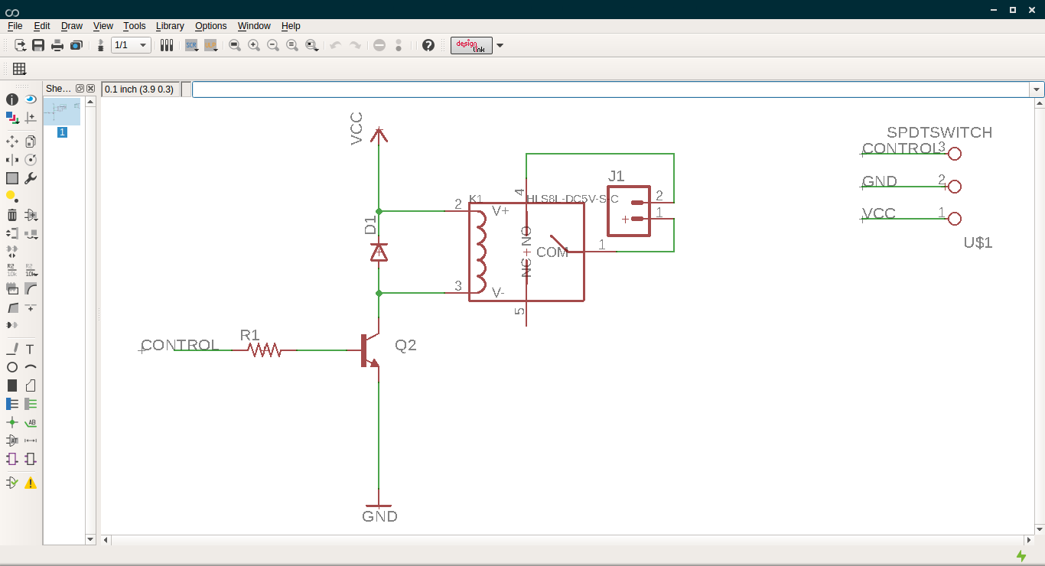Click the Open file icon

[21, 45]
